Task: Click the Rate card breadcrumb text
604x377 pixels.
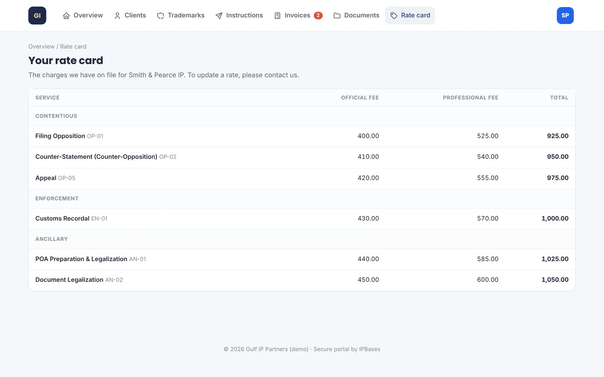Action: coord(73,46)
